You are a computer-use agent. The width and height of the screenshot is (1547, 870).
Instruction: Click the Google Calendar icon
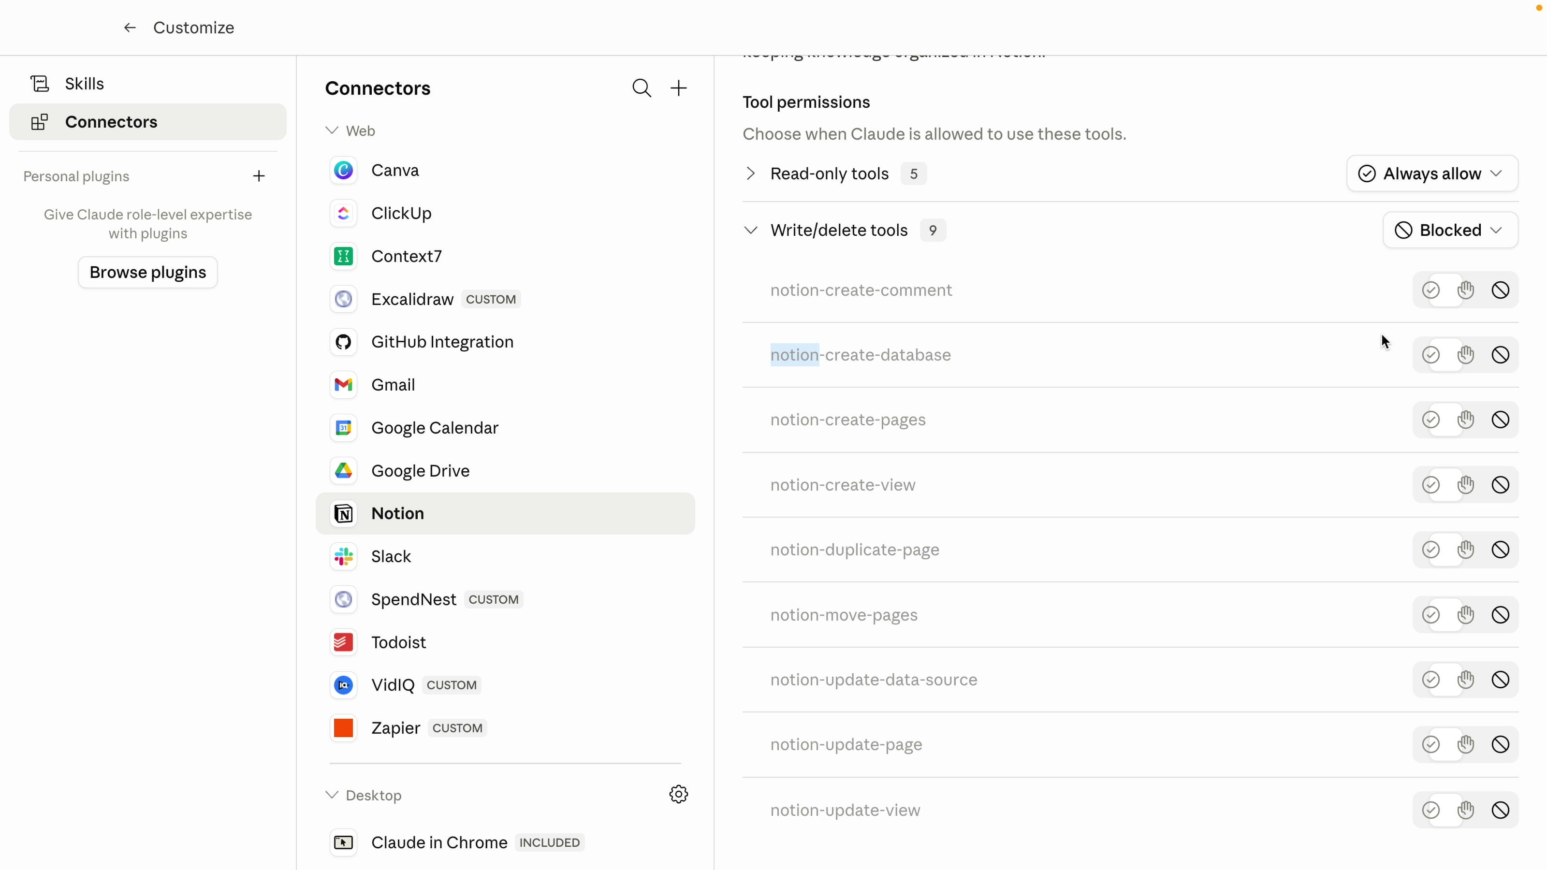pyautogui.click(x=344, y=428)
